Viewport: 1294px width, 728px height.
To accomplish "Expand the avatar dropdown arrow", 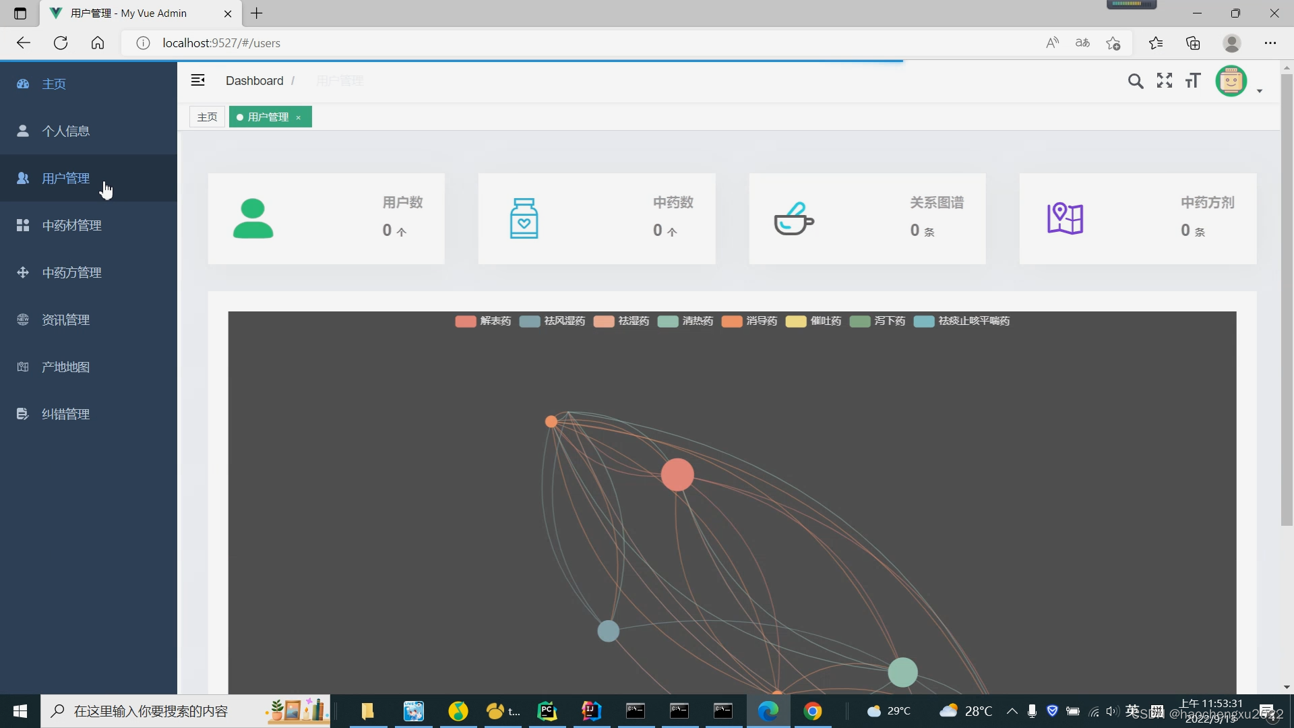I will 1259,91.
